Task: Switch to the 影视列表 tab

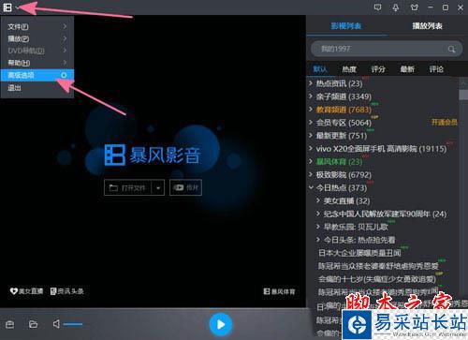Action: 346,26
